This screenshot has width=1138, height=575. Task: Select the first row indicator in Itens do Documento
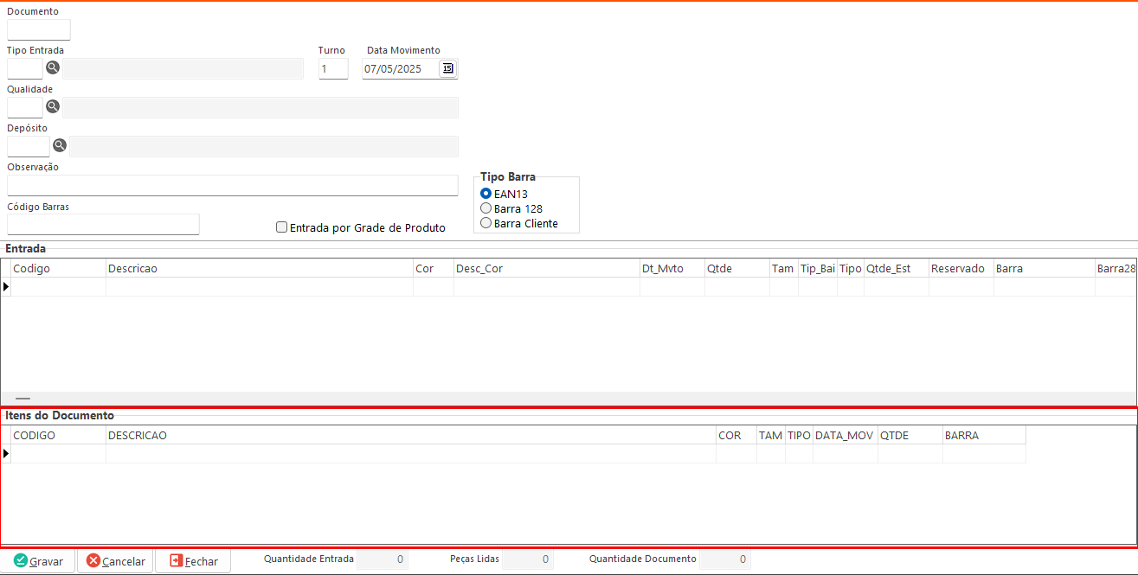tap(6, 454)
